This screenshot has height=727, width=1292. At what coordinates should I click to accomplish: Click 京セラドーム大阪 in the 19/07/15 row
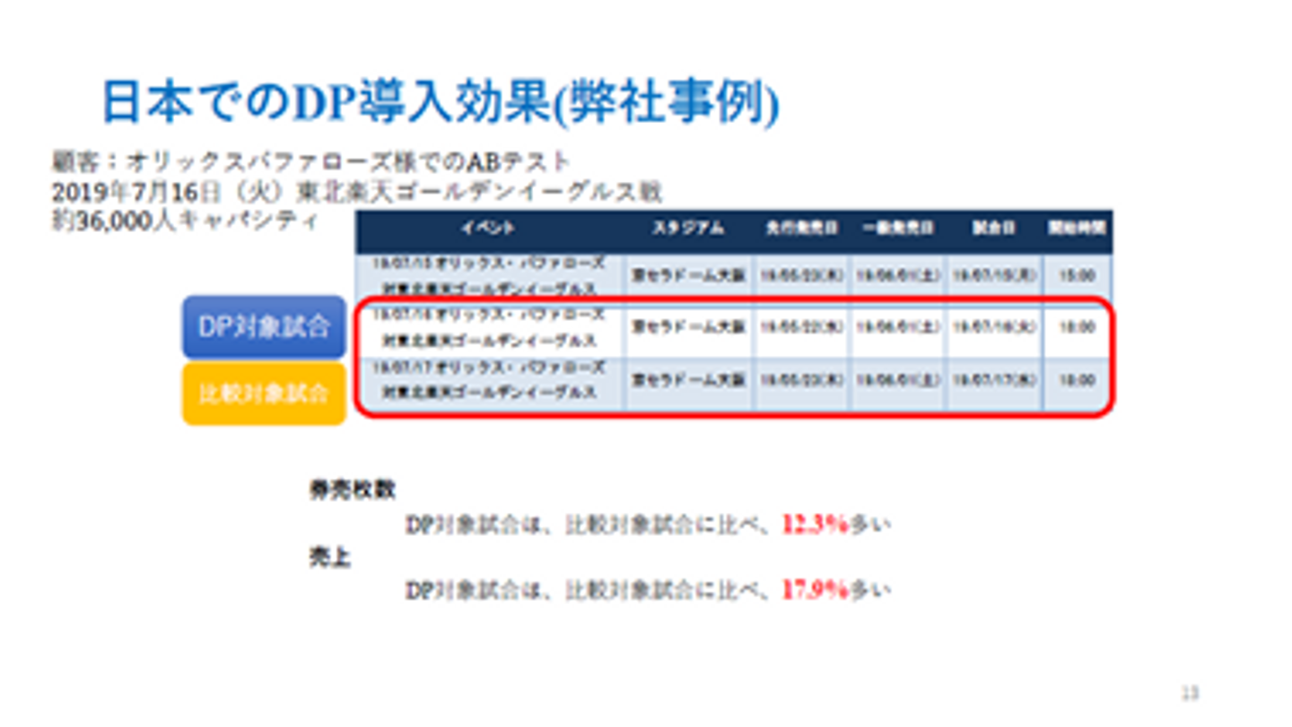coord(688,276)
